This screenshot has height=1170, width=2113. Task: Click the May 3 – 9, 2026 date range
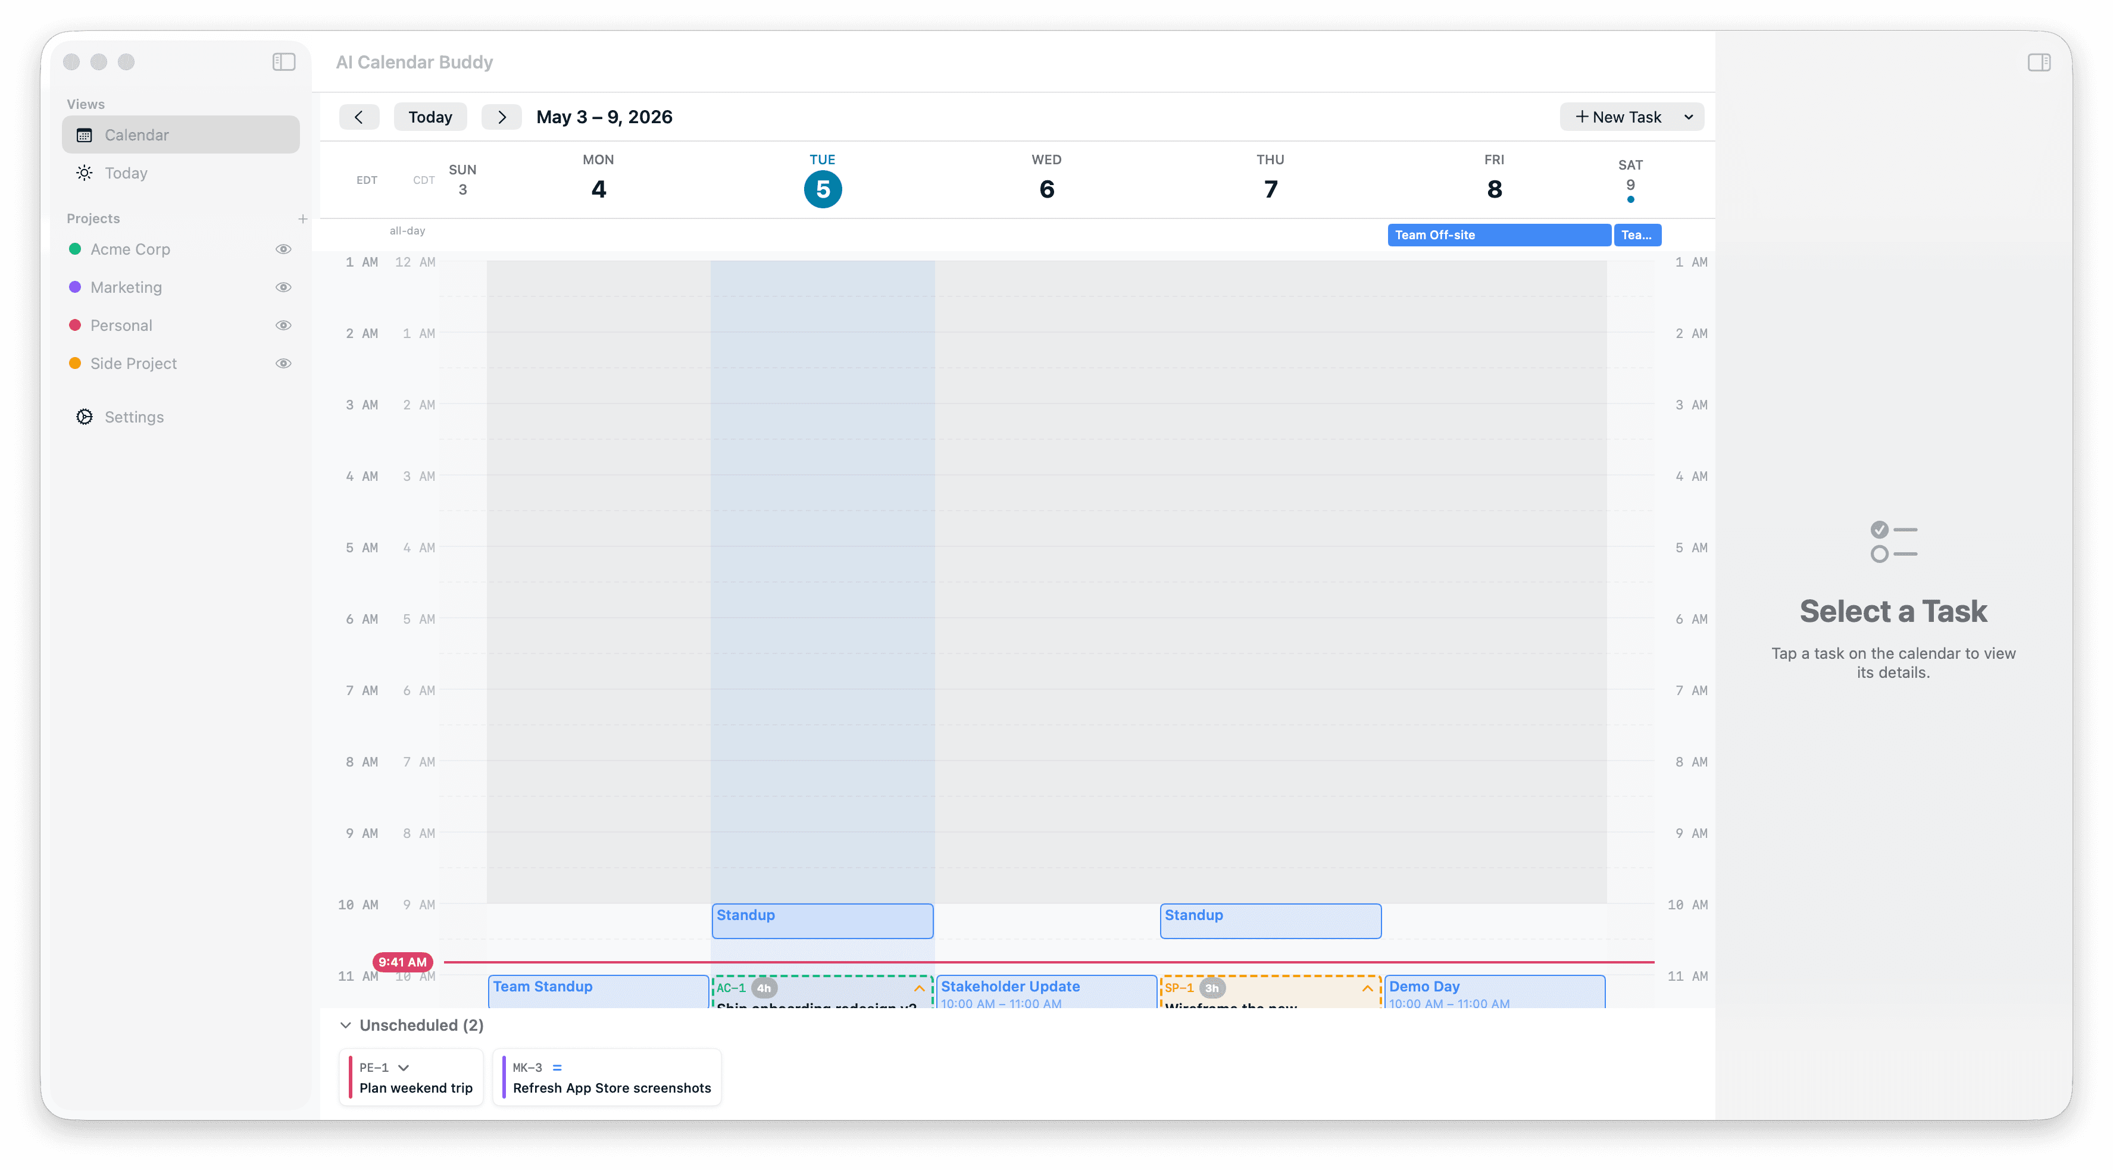tap(604, 117)
